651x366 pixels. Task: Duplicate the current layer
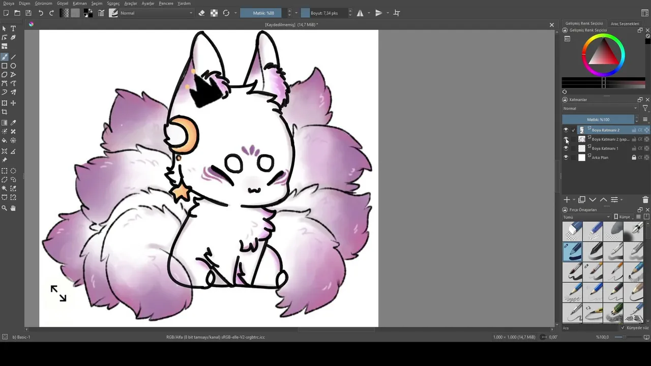point(582,200)
